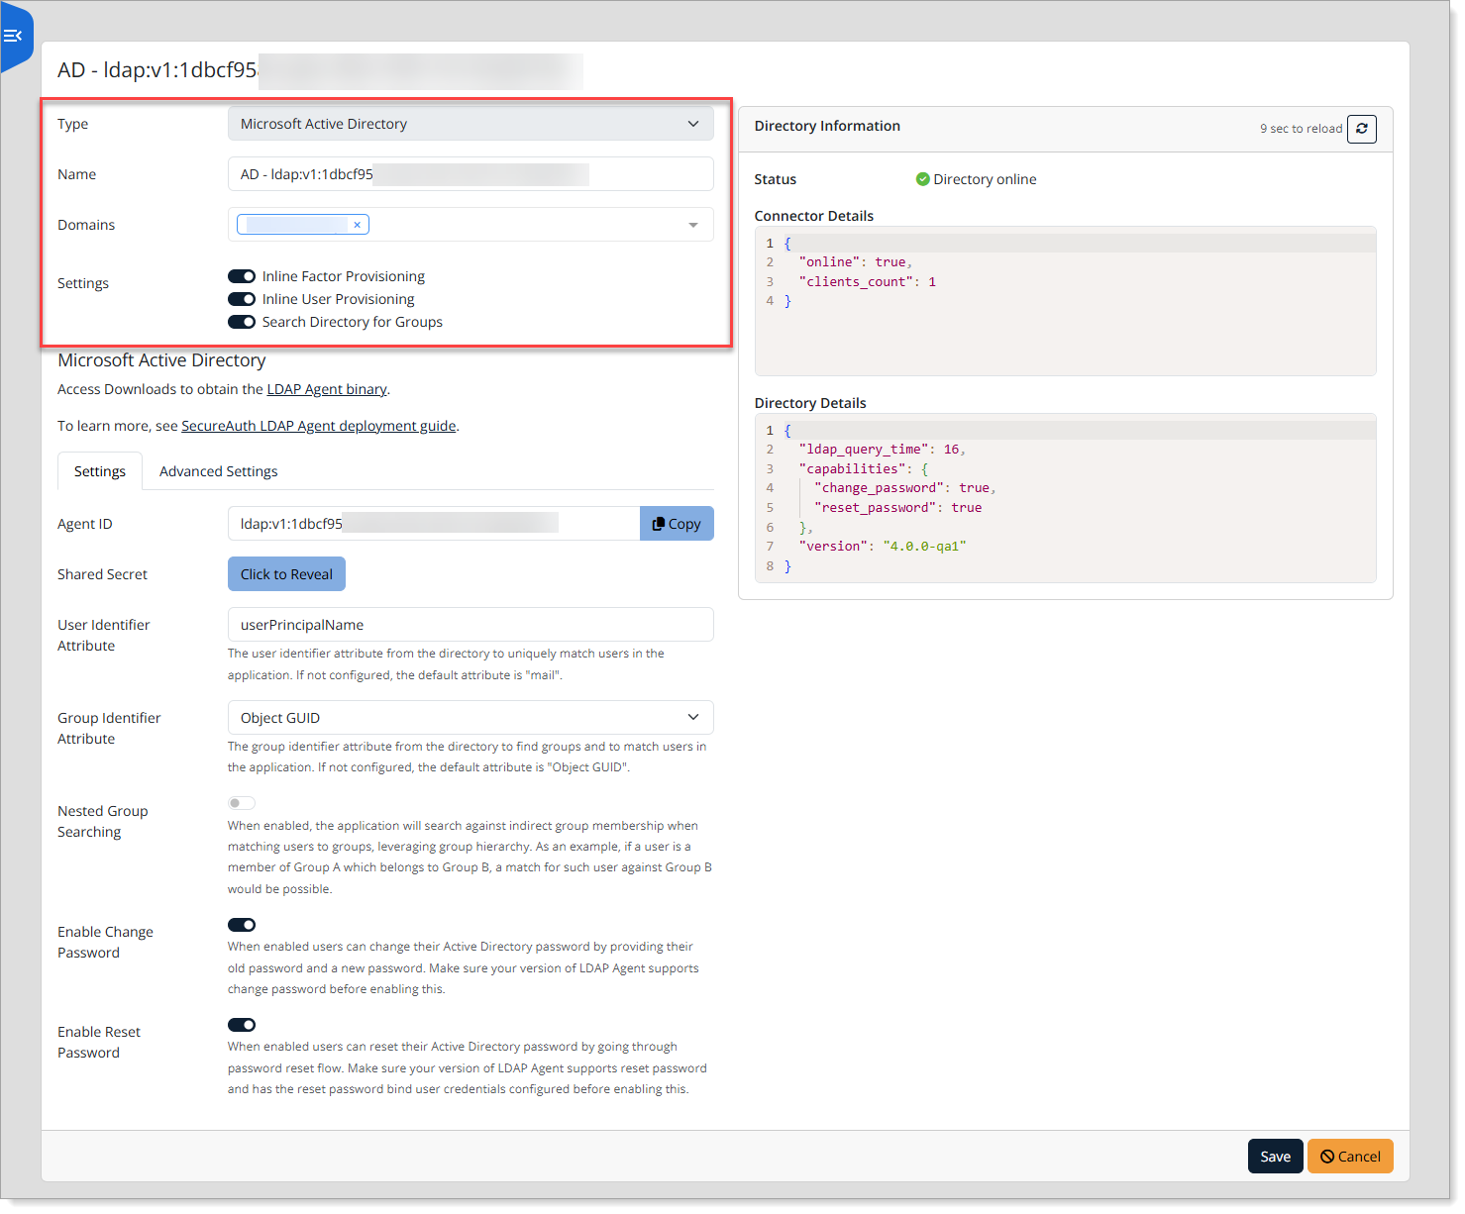The image size is (1465, 1214).
Task: Click the Connector Details label
Action: click(814, 216)
